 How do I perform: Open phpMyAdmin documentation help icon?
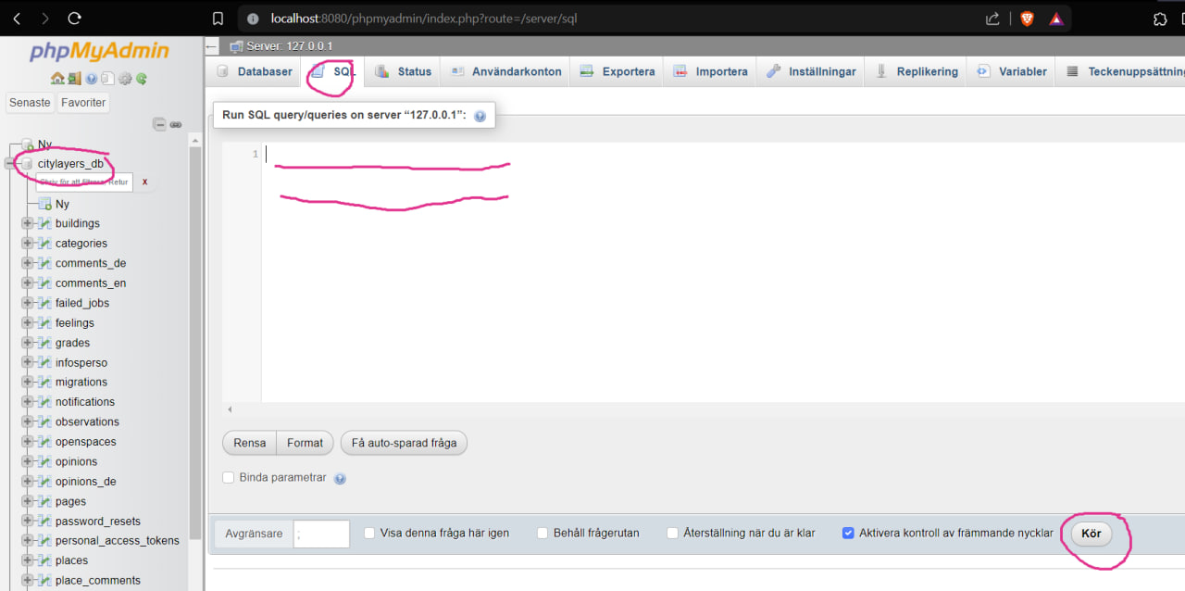pyautogui.click(x=91, y=79)
